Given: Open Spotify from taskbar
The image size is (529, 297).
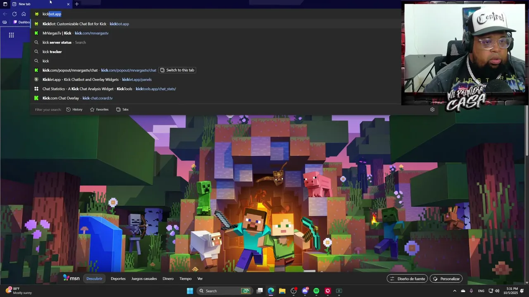Looking at the screenshot, I should tap(316, 291).
